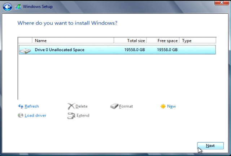Click the Refresh arrows icon
The width and height of the screenshot is (231, 156).
pyautogui.click(x=21, y=106)
